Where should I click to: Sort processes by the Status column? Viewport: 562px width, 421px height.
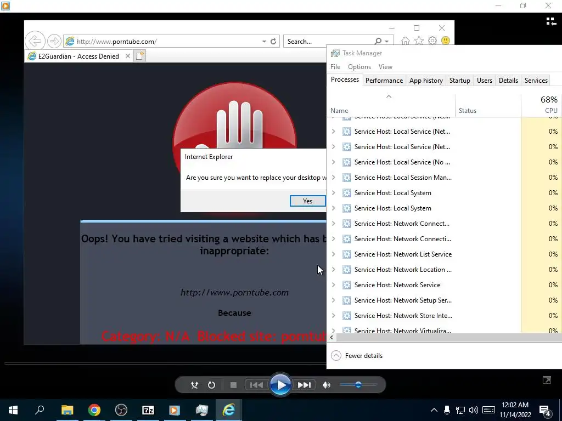tap(488, 106)
